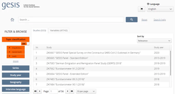
Task: Click the page number input field
Action: (x=54, y=91)
